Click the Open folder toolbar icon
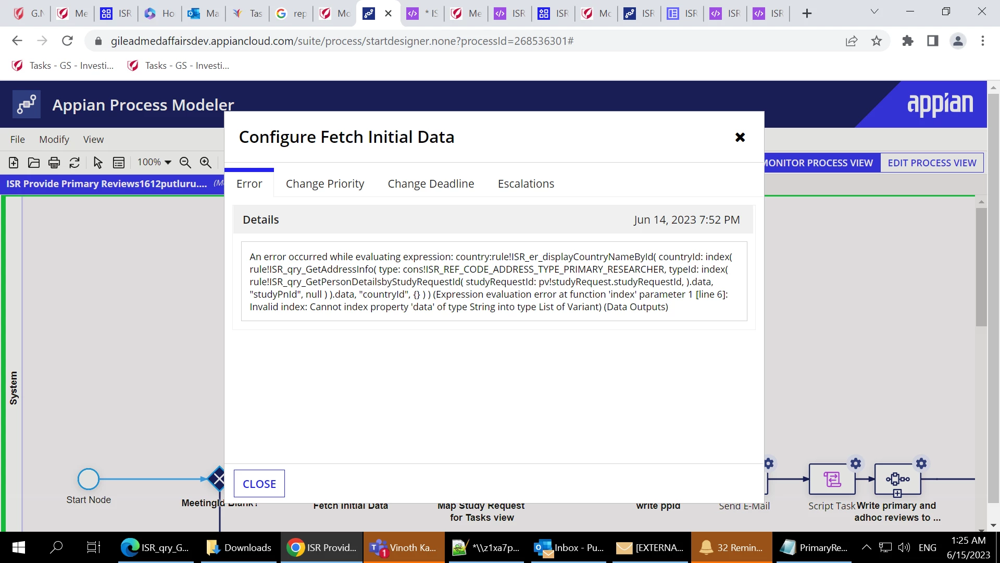This screenshot has width=1000, height=563. click(34, 163)
